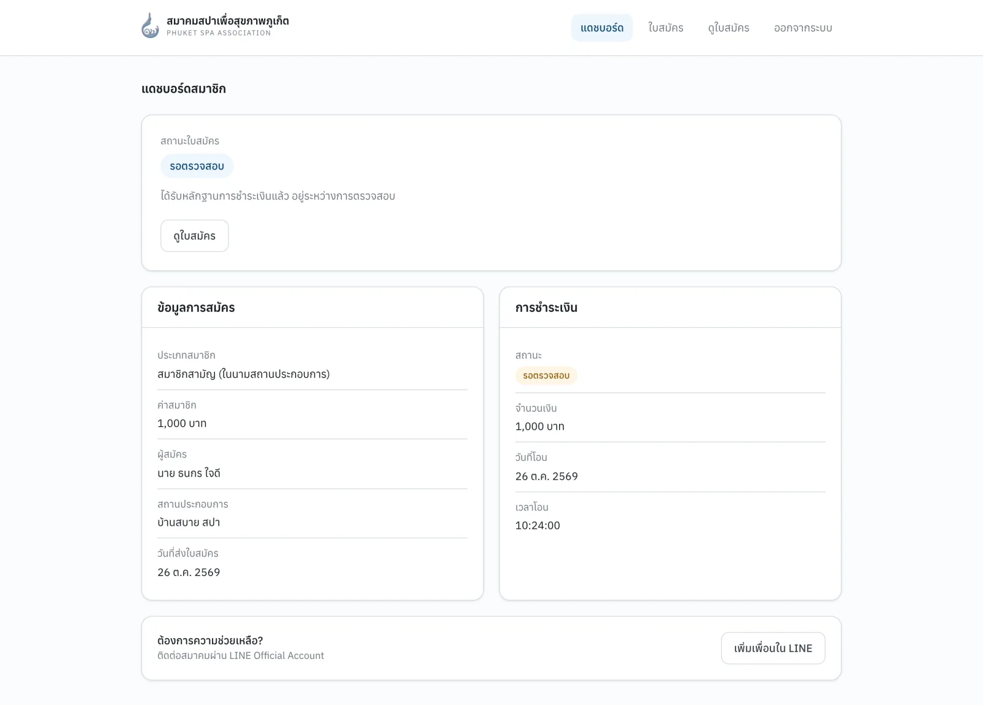Select the แดชบอร์ดสมาชิก page heading
The height and width of the screenshot is (705, 983).
point(184,88)
